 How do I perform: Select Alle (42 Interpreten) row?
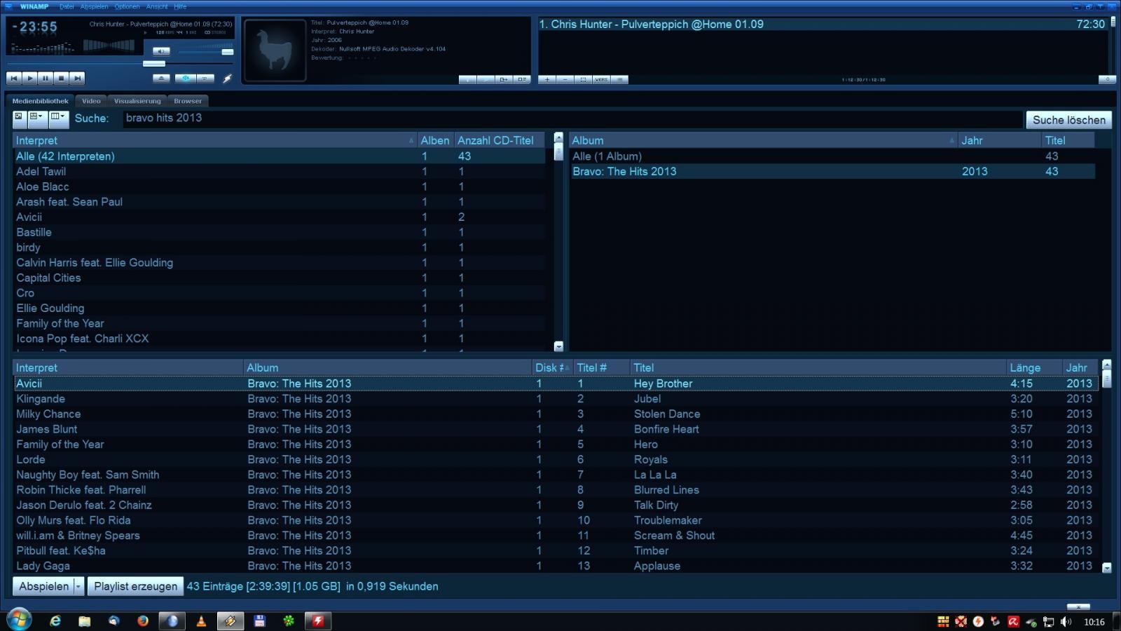(x=279, y=156)
